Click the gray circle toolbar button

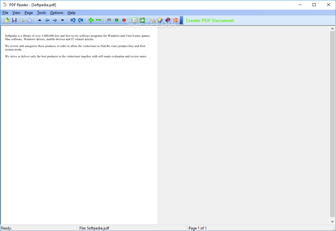point(109,20)
